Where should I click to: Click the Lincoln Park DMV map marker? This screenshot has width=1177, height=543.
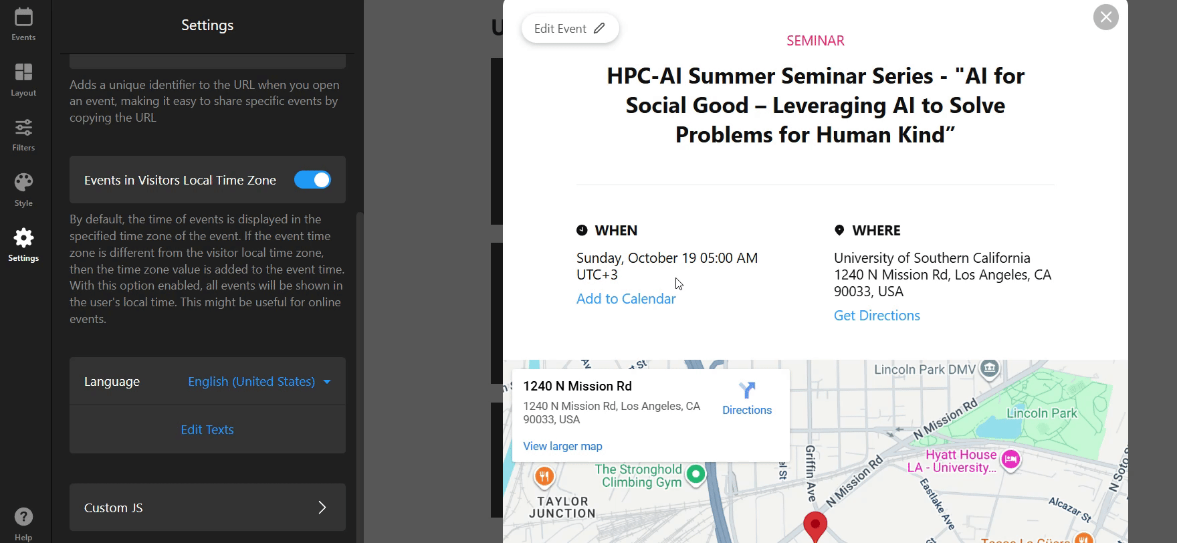tap(990, 368)
